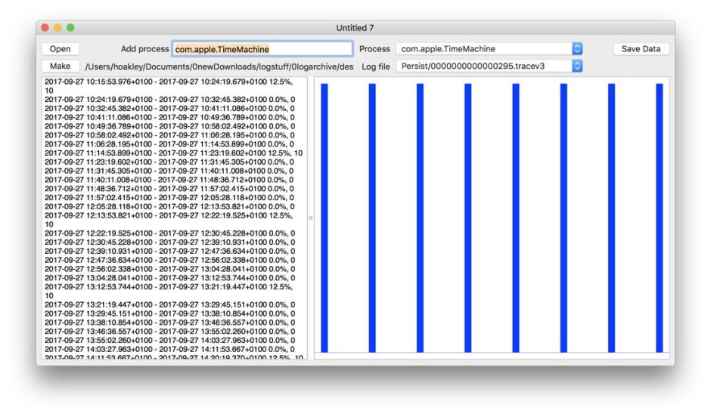Minimize the window using the yellow button

(57, 28)
